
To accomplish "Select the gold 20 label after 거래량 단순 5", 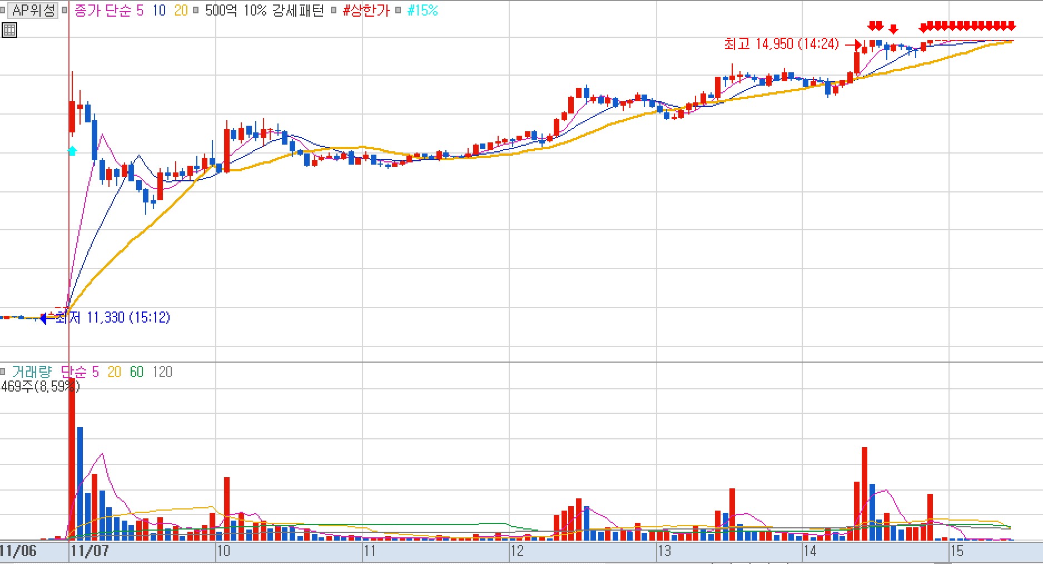I will pos(115,372).
